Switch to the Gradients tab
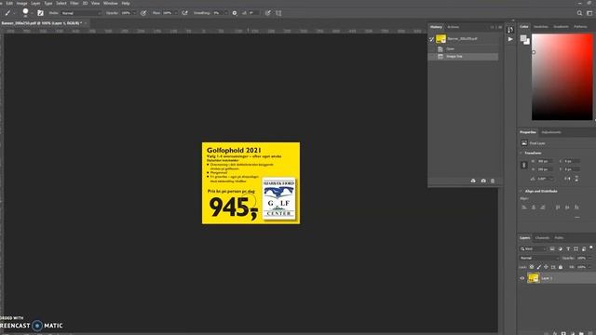 (x=561, y=27)
